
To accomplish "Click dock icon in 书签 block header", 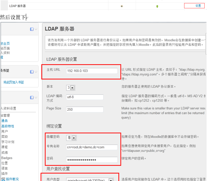I will pos(32,72).
